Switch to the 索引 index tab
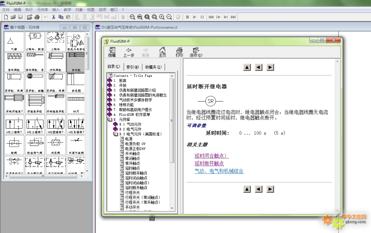The width and height of the screenshot is (371, 233). click(133, 67)
